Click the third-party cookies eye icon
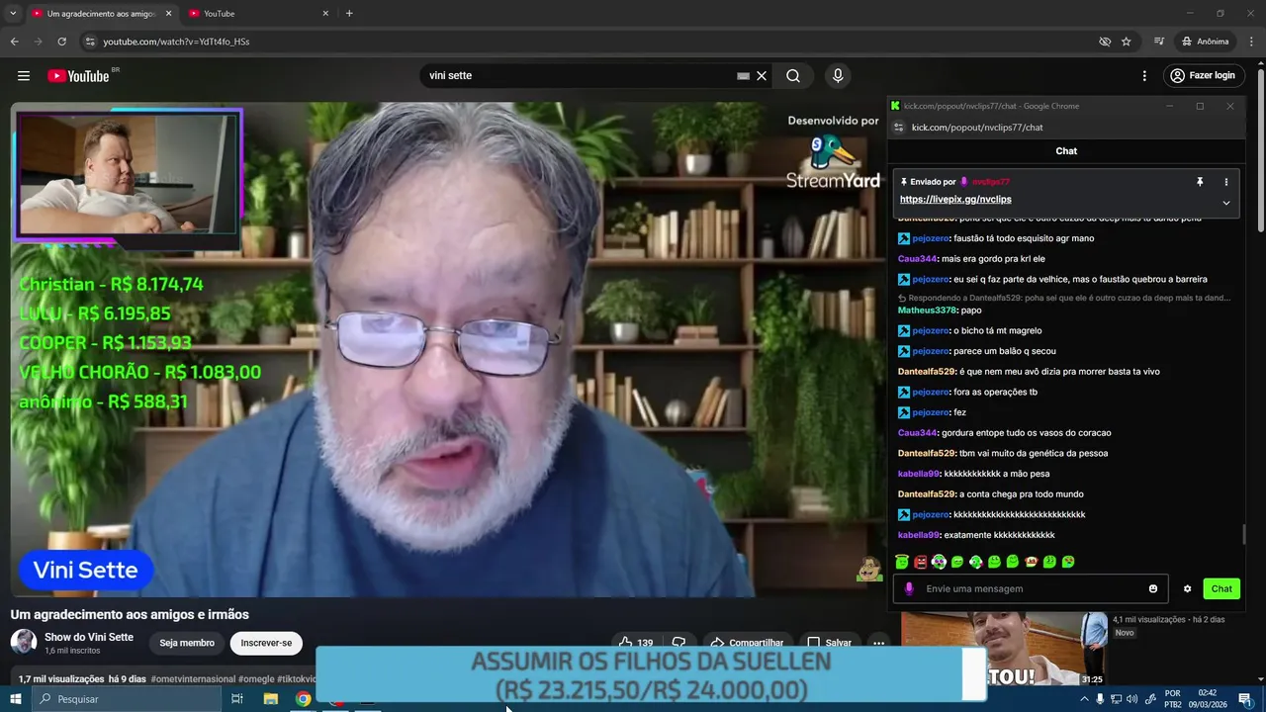 pyautogui.click(x=1105, y=42)
